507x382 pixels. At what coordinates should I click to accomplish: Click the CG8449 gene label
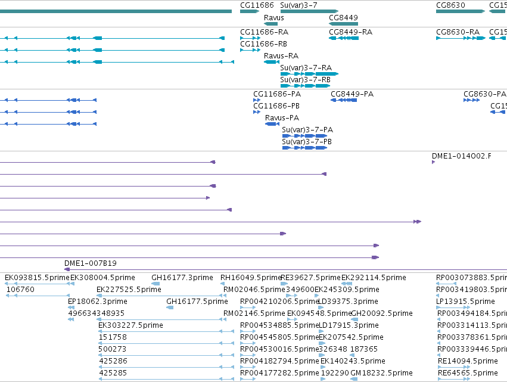(343, 17)
